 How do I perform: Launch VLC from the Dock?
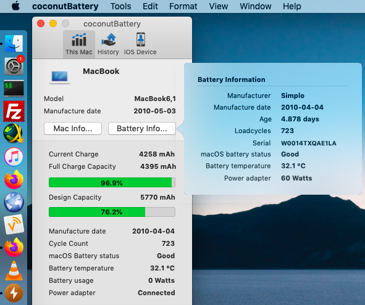[x=14, y=270]
